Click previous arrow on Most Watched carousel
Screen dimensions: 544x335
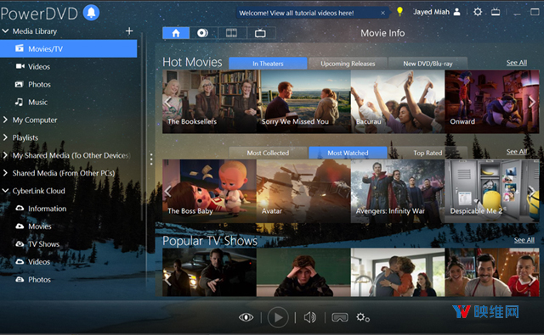[168, 191]
